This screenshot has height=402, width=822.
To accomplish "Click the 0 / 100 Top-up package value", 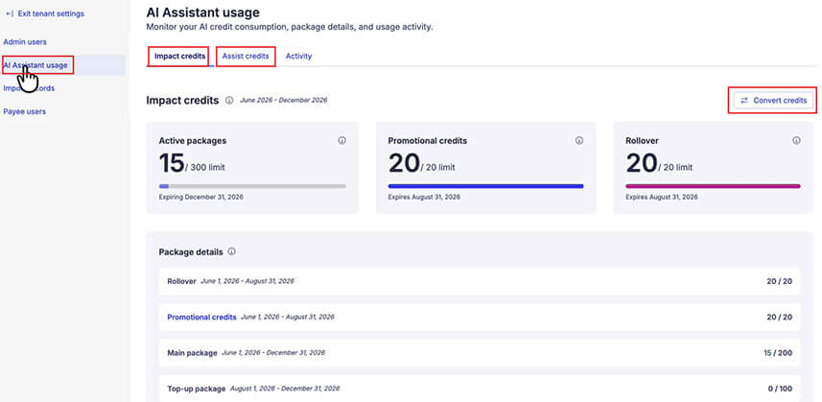I will [x=780, y=389].
